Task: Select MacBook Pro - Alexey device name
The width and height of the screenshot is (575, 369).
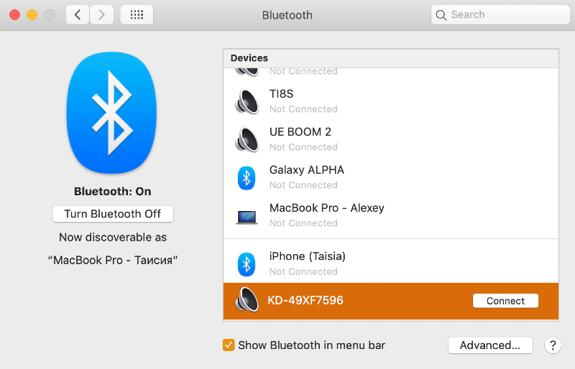Action: [327, 207]
